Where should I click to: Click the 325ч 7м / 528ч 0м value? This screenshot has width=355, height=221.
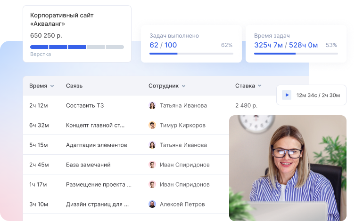[x=286, y=45]
